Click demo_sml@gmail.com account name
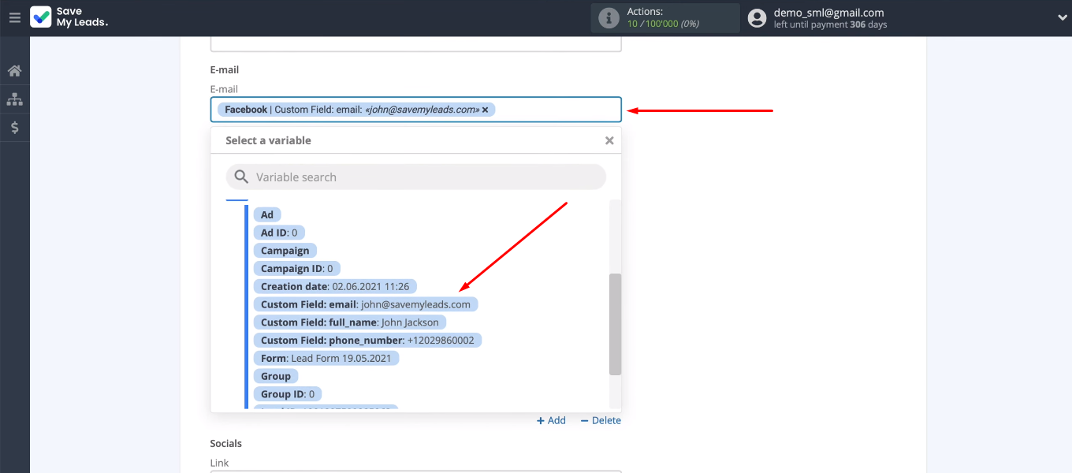The height and width of the screenshot is (473, 1072). [828, 13]
